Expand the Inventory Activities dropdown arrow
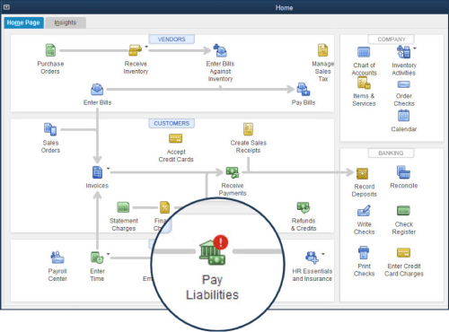This screenshot has height=332, width=449. point(415,48)
